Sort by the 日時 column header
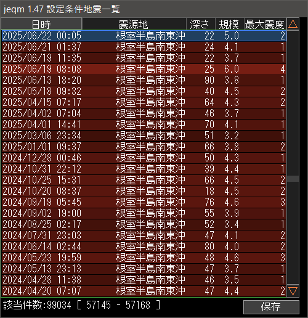 41,24
